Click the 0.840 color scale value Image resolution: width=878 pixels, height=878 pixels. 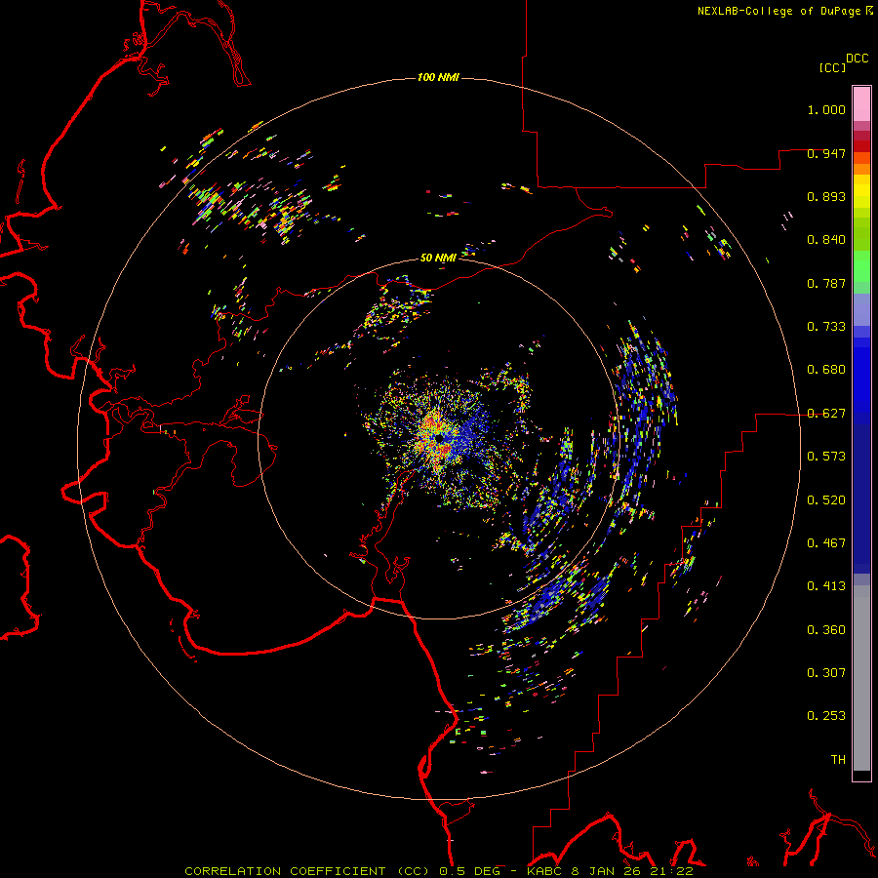(826, 240)
